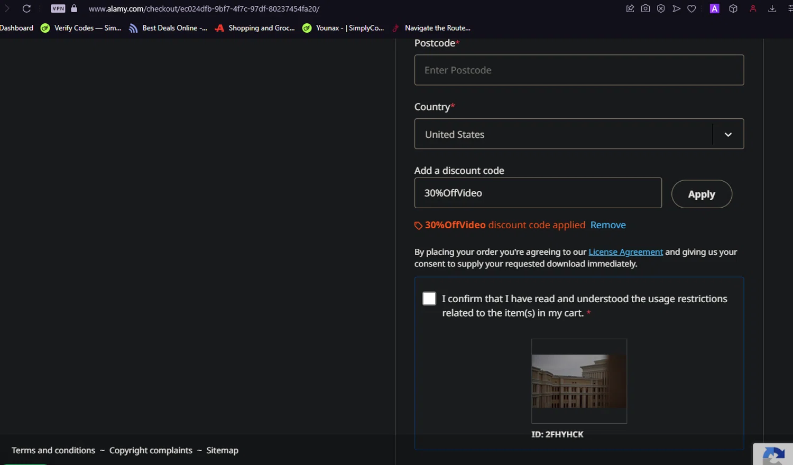Click the send/flow arrow icon
Image resolution: width=793 pixels, height=465 pixels.
click(676, 8)
